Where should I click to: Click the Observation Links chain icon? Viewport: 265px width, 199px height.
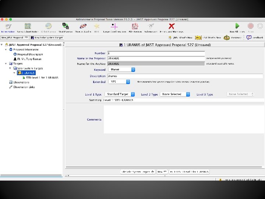tap(11, 87)
